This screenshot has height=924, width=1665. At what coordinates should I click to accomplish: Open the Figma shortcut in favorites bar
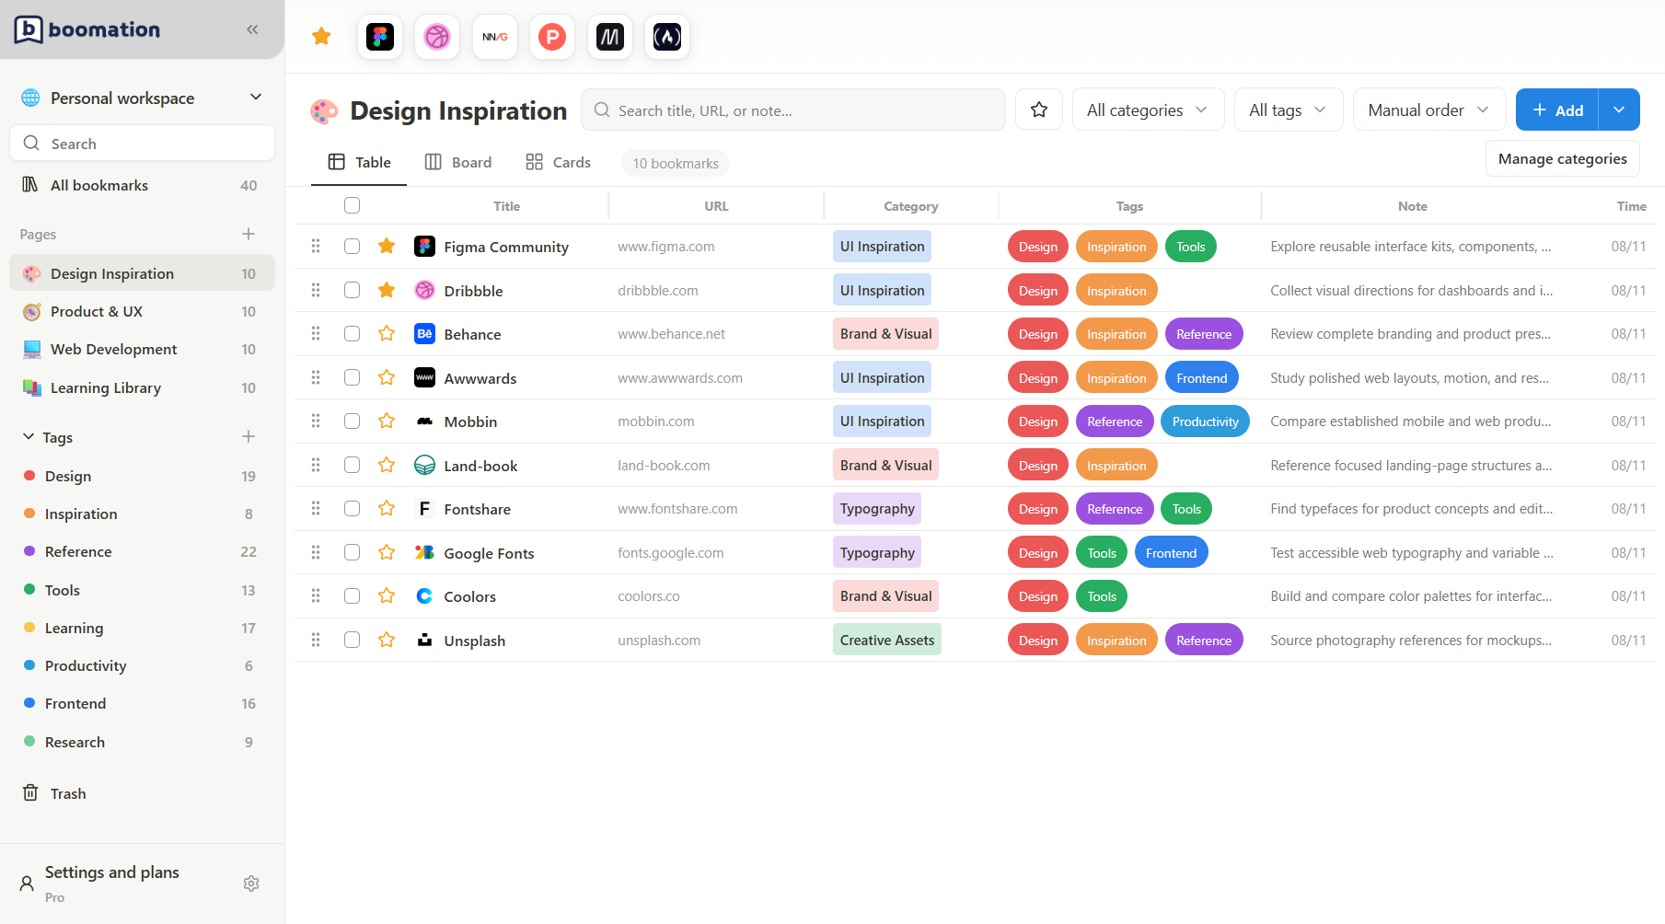click(x=380, y=37)
